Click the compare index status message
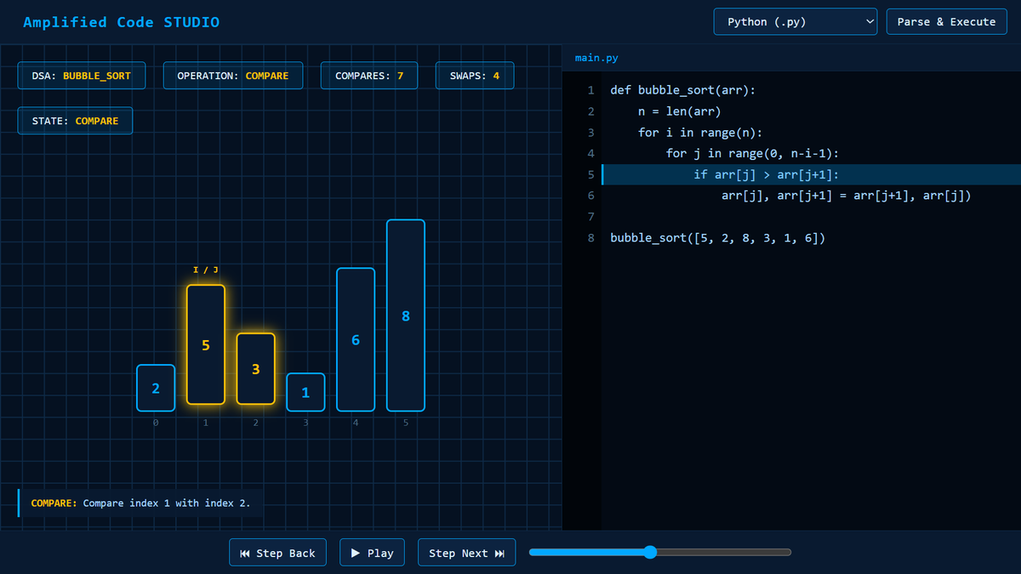 pyautogui.click(x=141, y=503)
